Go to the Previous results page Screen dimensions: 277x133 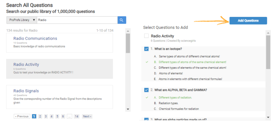pyautogui.click(x=22, y=116)
